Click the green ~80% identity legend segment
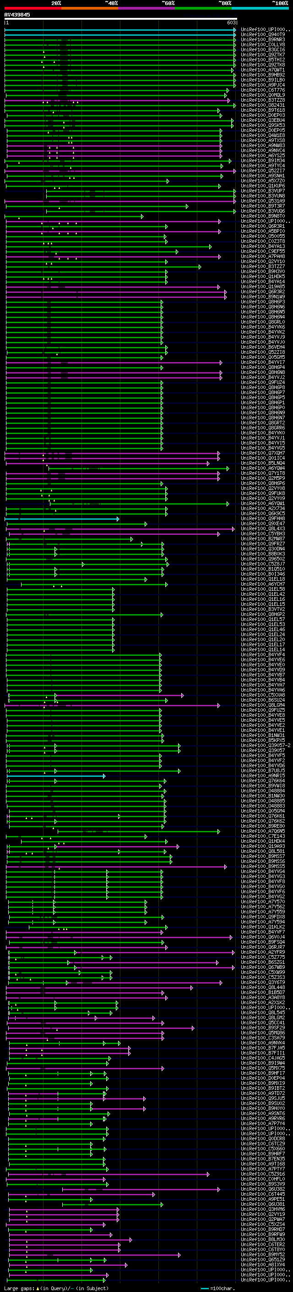Image resolution: width=293 pixels, height=1292 pixels. [203, 8]
